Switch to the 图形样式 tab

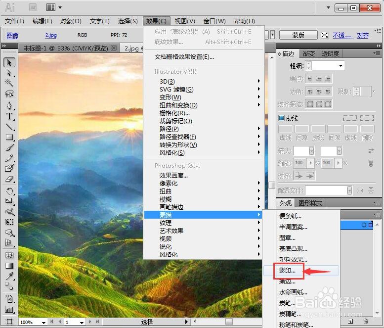tap(310, 203)
